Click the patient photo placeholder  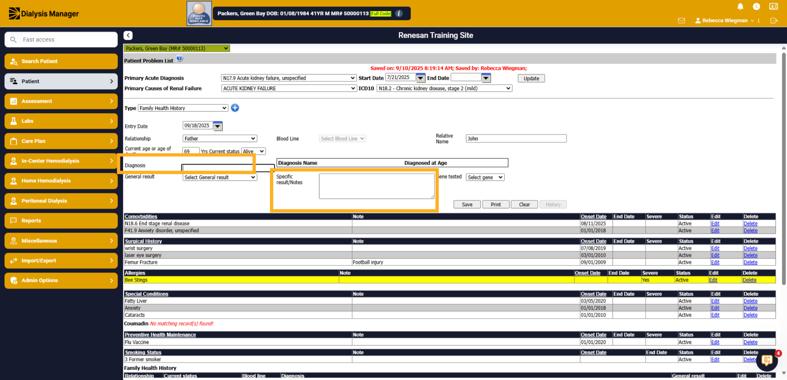point(199,13)
